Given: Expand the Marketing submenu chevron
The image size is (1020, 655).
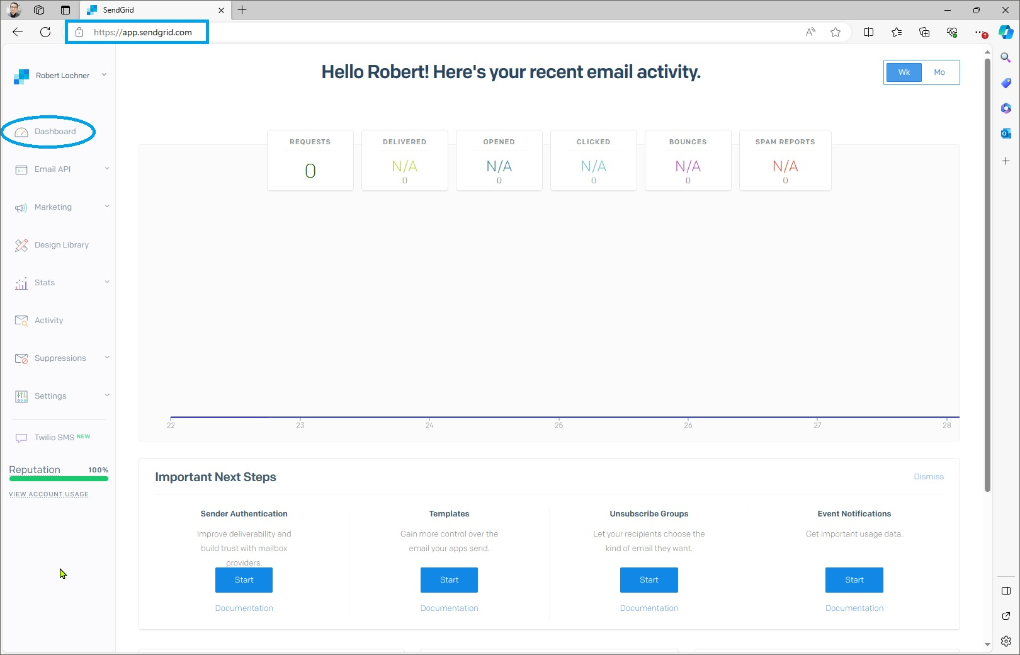Looking at the screenshot, I should [107, 207].
